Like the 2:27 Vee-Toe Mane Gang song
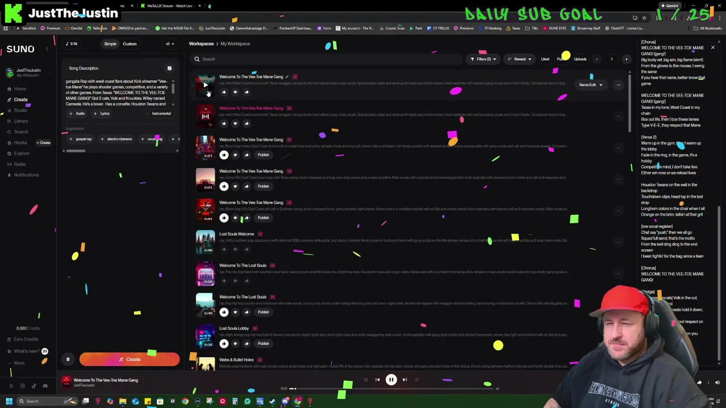The image size is (726, 408). pyautogui.click(x=224, y=155)
